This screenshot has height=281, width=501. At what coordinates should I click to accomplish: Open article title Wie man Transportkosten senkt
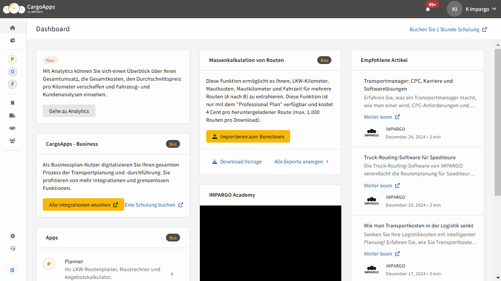tap(419, 225)
